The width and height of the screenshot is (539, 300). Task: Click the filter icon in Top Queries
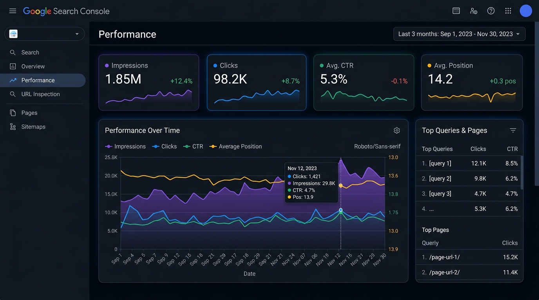(x=513, y=130)
